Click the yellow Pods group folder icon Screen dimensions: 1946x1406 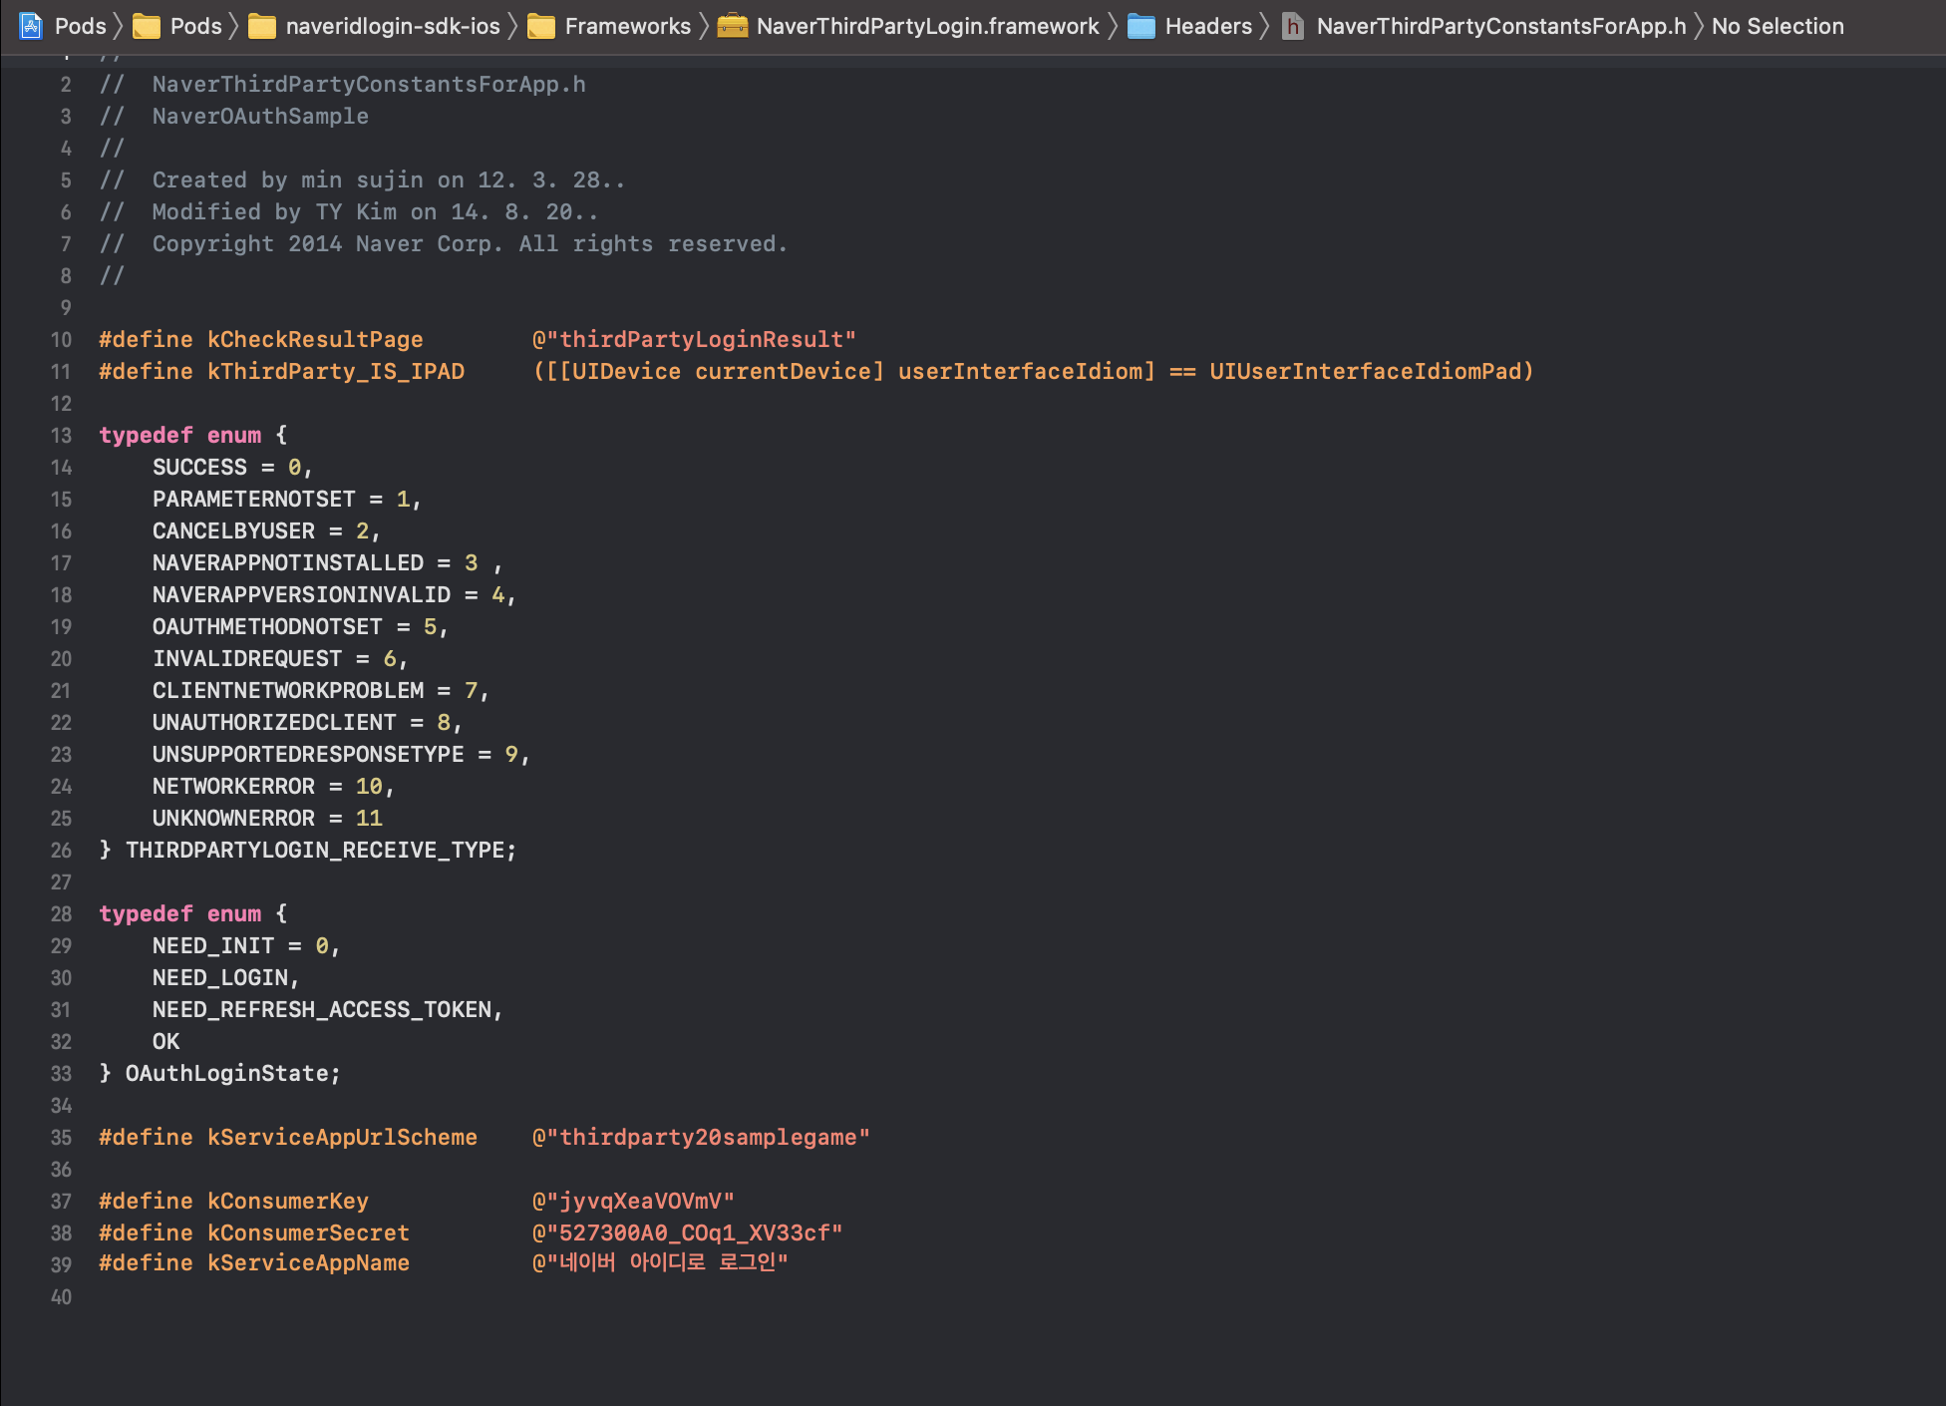(147, 26)
